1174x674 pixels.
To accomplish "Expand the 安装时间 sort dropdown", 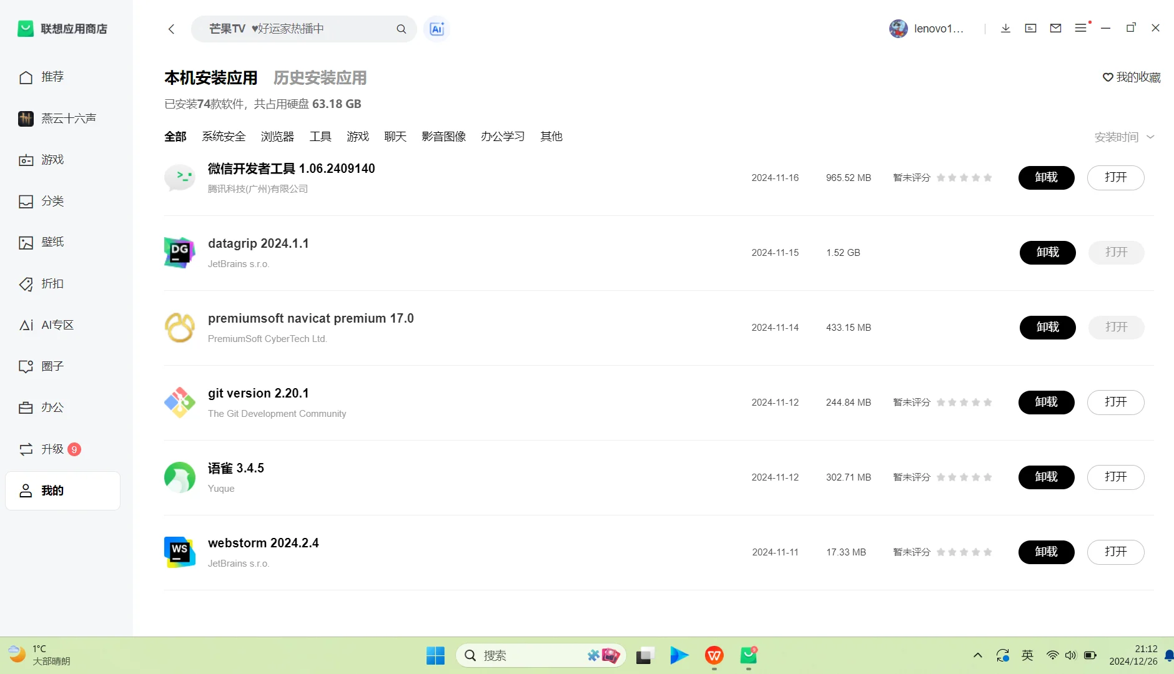I will pyautogui.click(x=1124, y=137).
